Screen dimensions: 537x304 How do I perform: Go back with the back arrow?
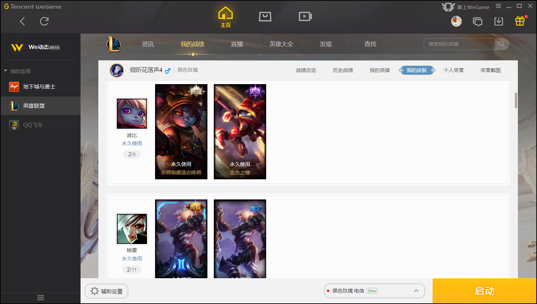(x=22, y=21)
